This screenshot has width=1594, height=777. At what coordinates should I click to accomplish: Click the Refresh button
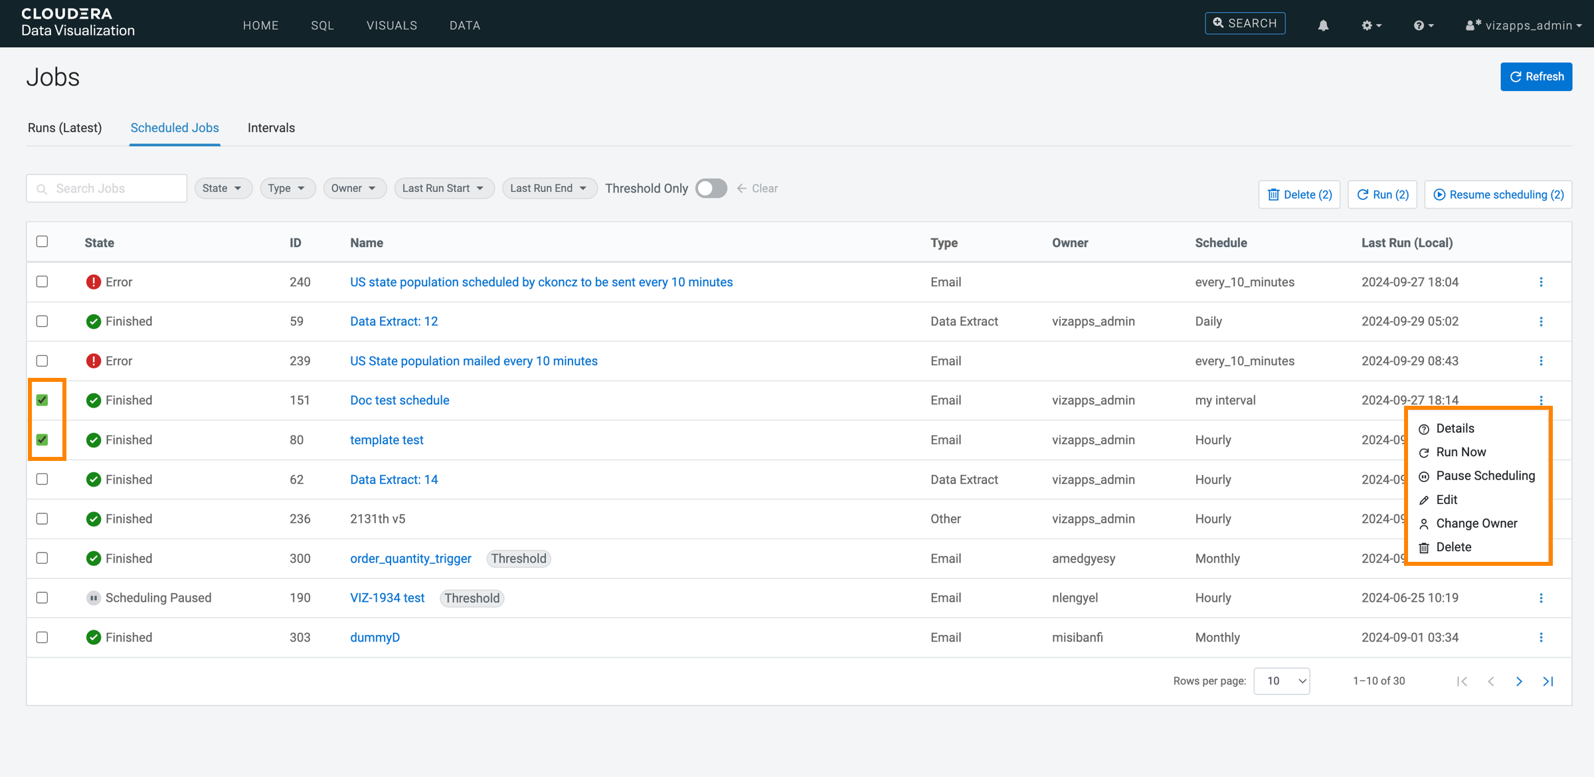(1536, 77)
